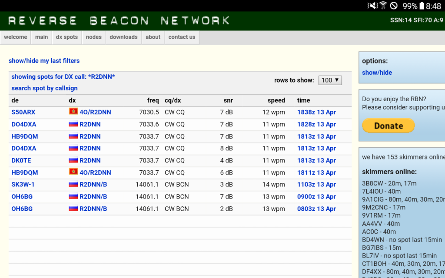
Task: Click the Montenegro flag in the 1811z row
Action: tap(73, 172)
